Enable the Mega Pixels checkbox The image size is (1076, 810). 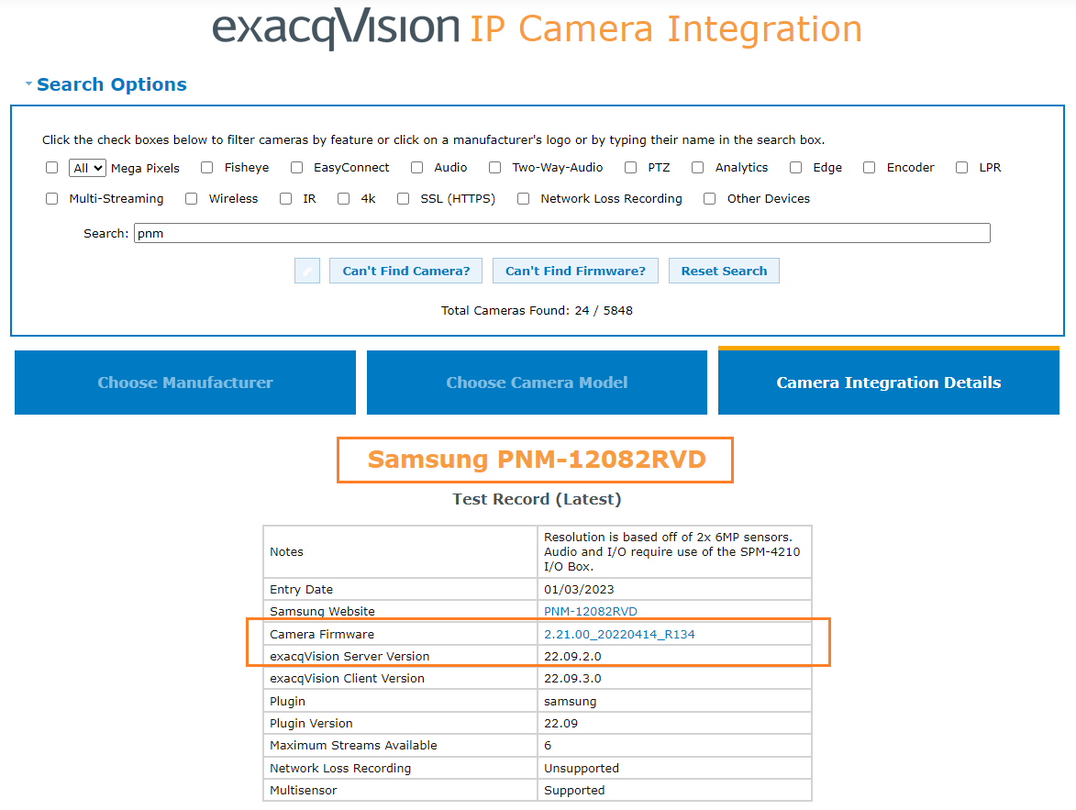(x=51, y=168)
